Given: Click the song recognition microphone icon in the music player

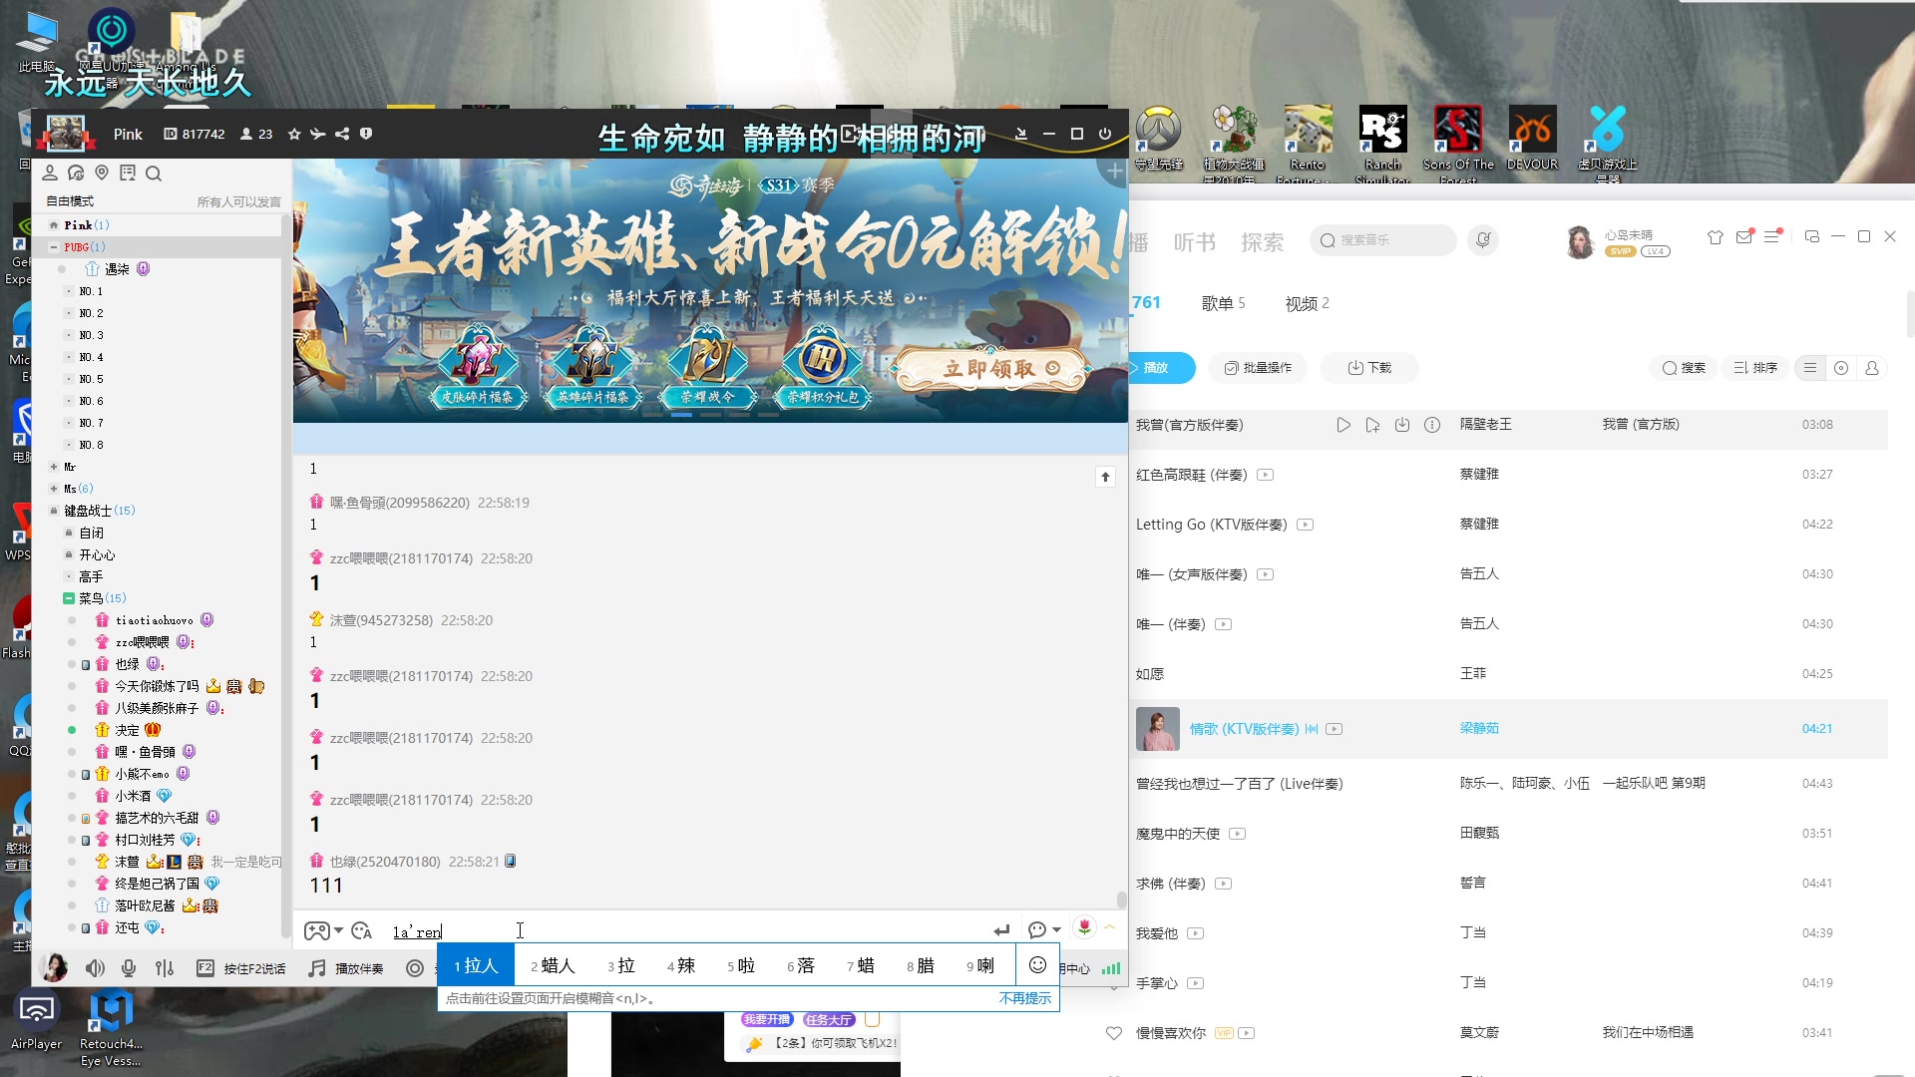Looking at the screenshot, I should (1483, 240).
